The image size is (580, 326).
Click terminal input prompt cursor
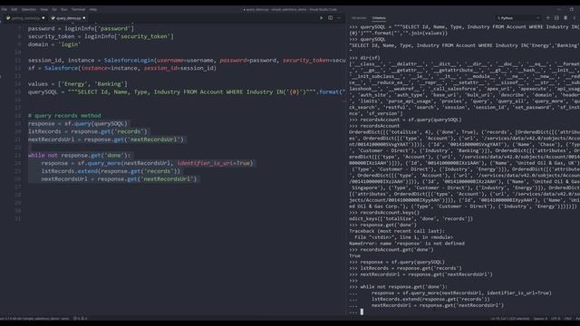point(362,312)
